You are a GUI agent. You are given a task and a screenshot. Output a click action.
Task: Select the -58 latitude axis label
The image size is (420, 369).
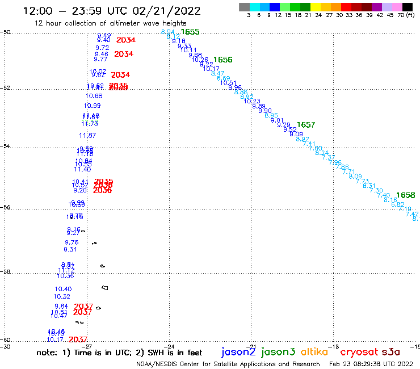click(5, 272)
